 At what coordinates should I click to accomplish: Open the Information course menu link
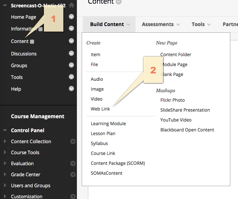point(24,29)
